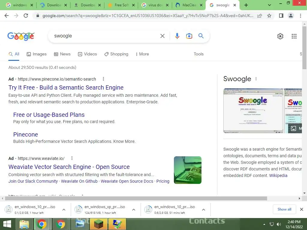Screen dimensions: 307x230
Task: Open Free or Usage-Based Plans link
Action: (x=49, y=115)
